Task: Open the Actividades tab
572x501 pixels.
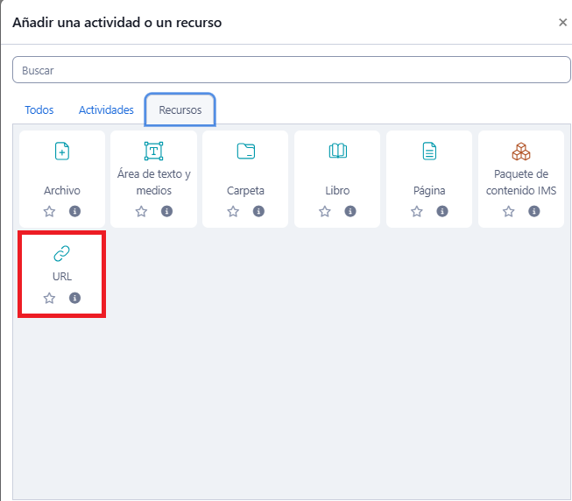Action: pos(106,110)
